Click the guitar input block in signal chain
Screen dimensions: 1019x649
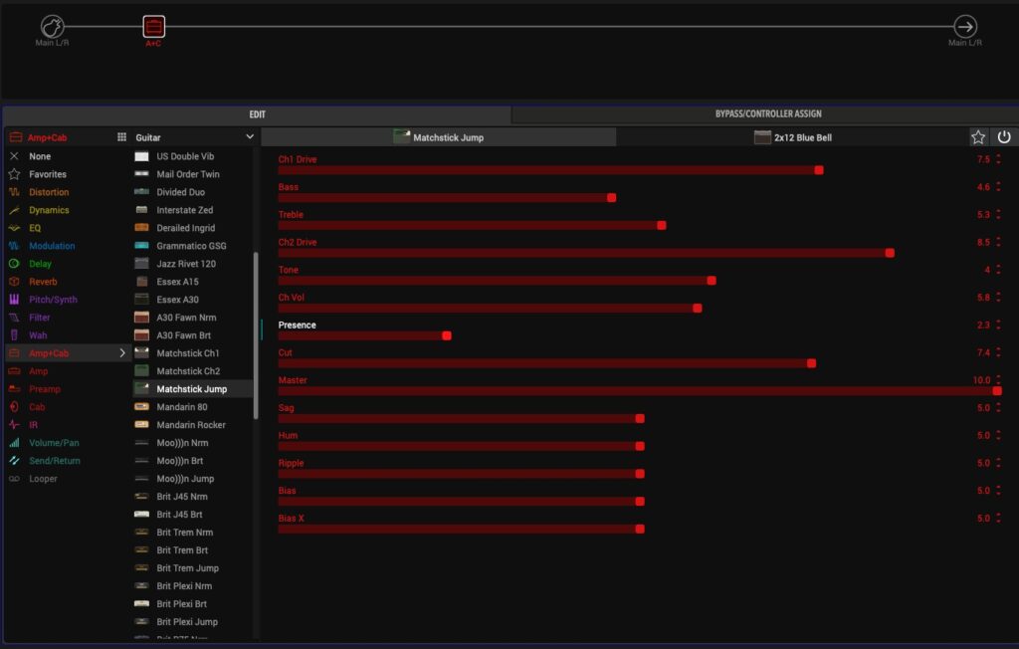52,26
